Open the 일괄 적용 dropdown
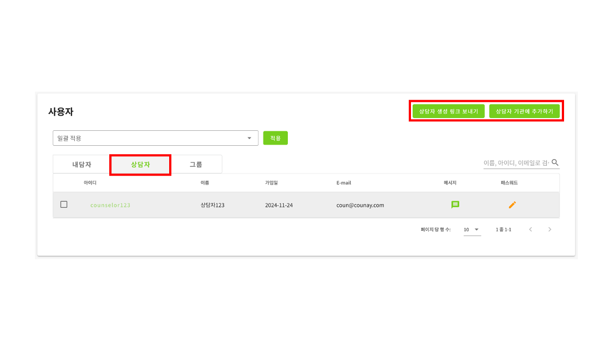This screenshot has width=599, height=337. (155, 138)
